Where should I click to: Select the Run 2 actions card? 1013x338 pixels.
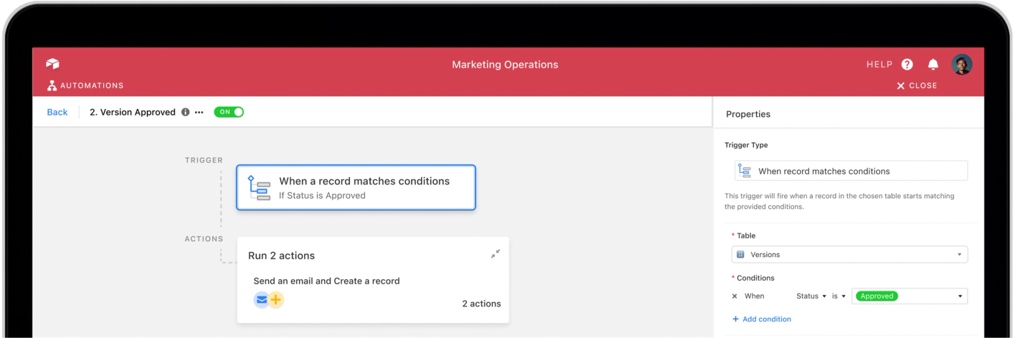(373, 280)
